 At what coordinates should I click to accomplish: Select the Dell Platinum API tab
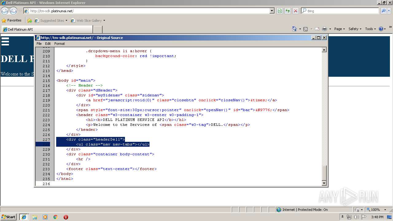tap(47, 29)
